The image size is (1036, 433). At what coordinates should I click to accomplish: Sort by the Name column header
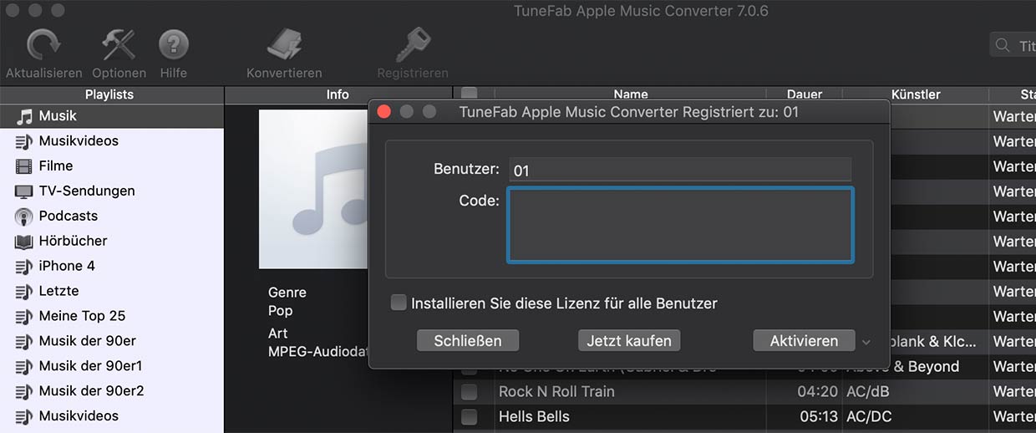(x=630, y=94)
